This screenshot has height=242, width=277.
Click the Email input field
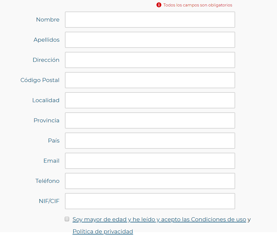150,161
